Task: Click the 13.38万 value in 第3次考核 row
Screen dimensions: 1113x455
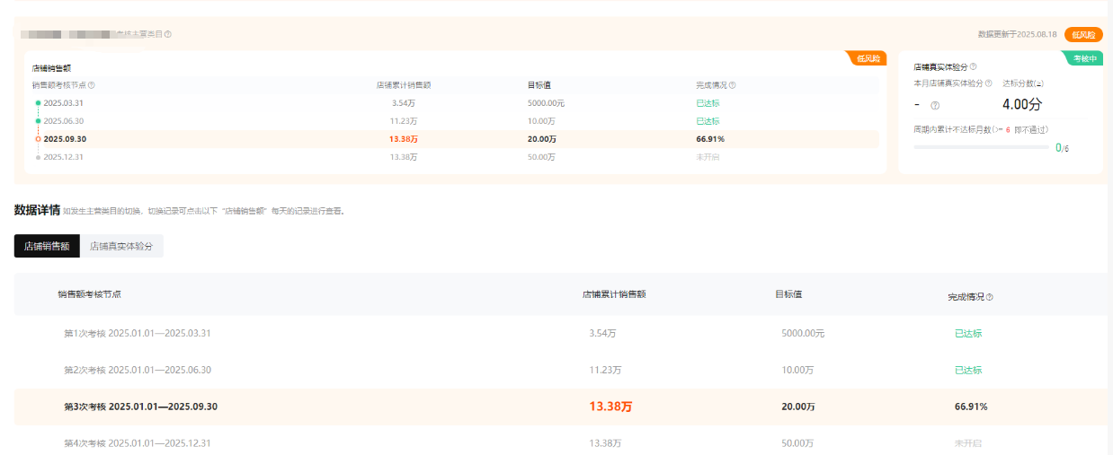Action: click(610, 407)
